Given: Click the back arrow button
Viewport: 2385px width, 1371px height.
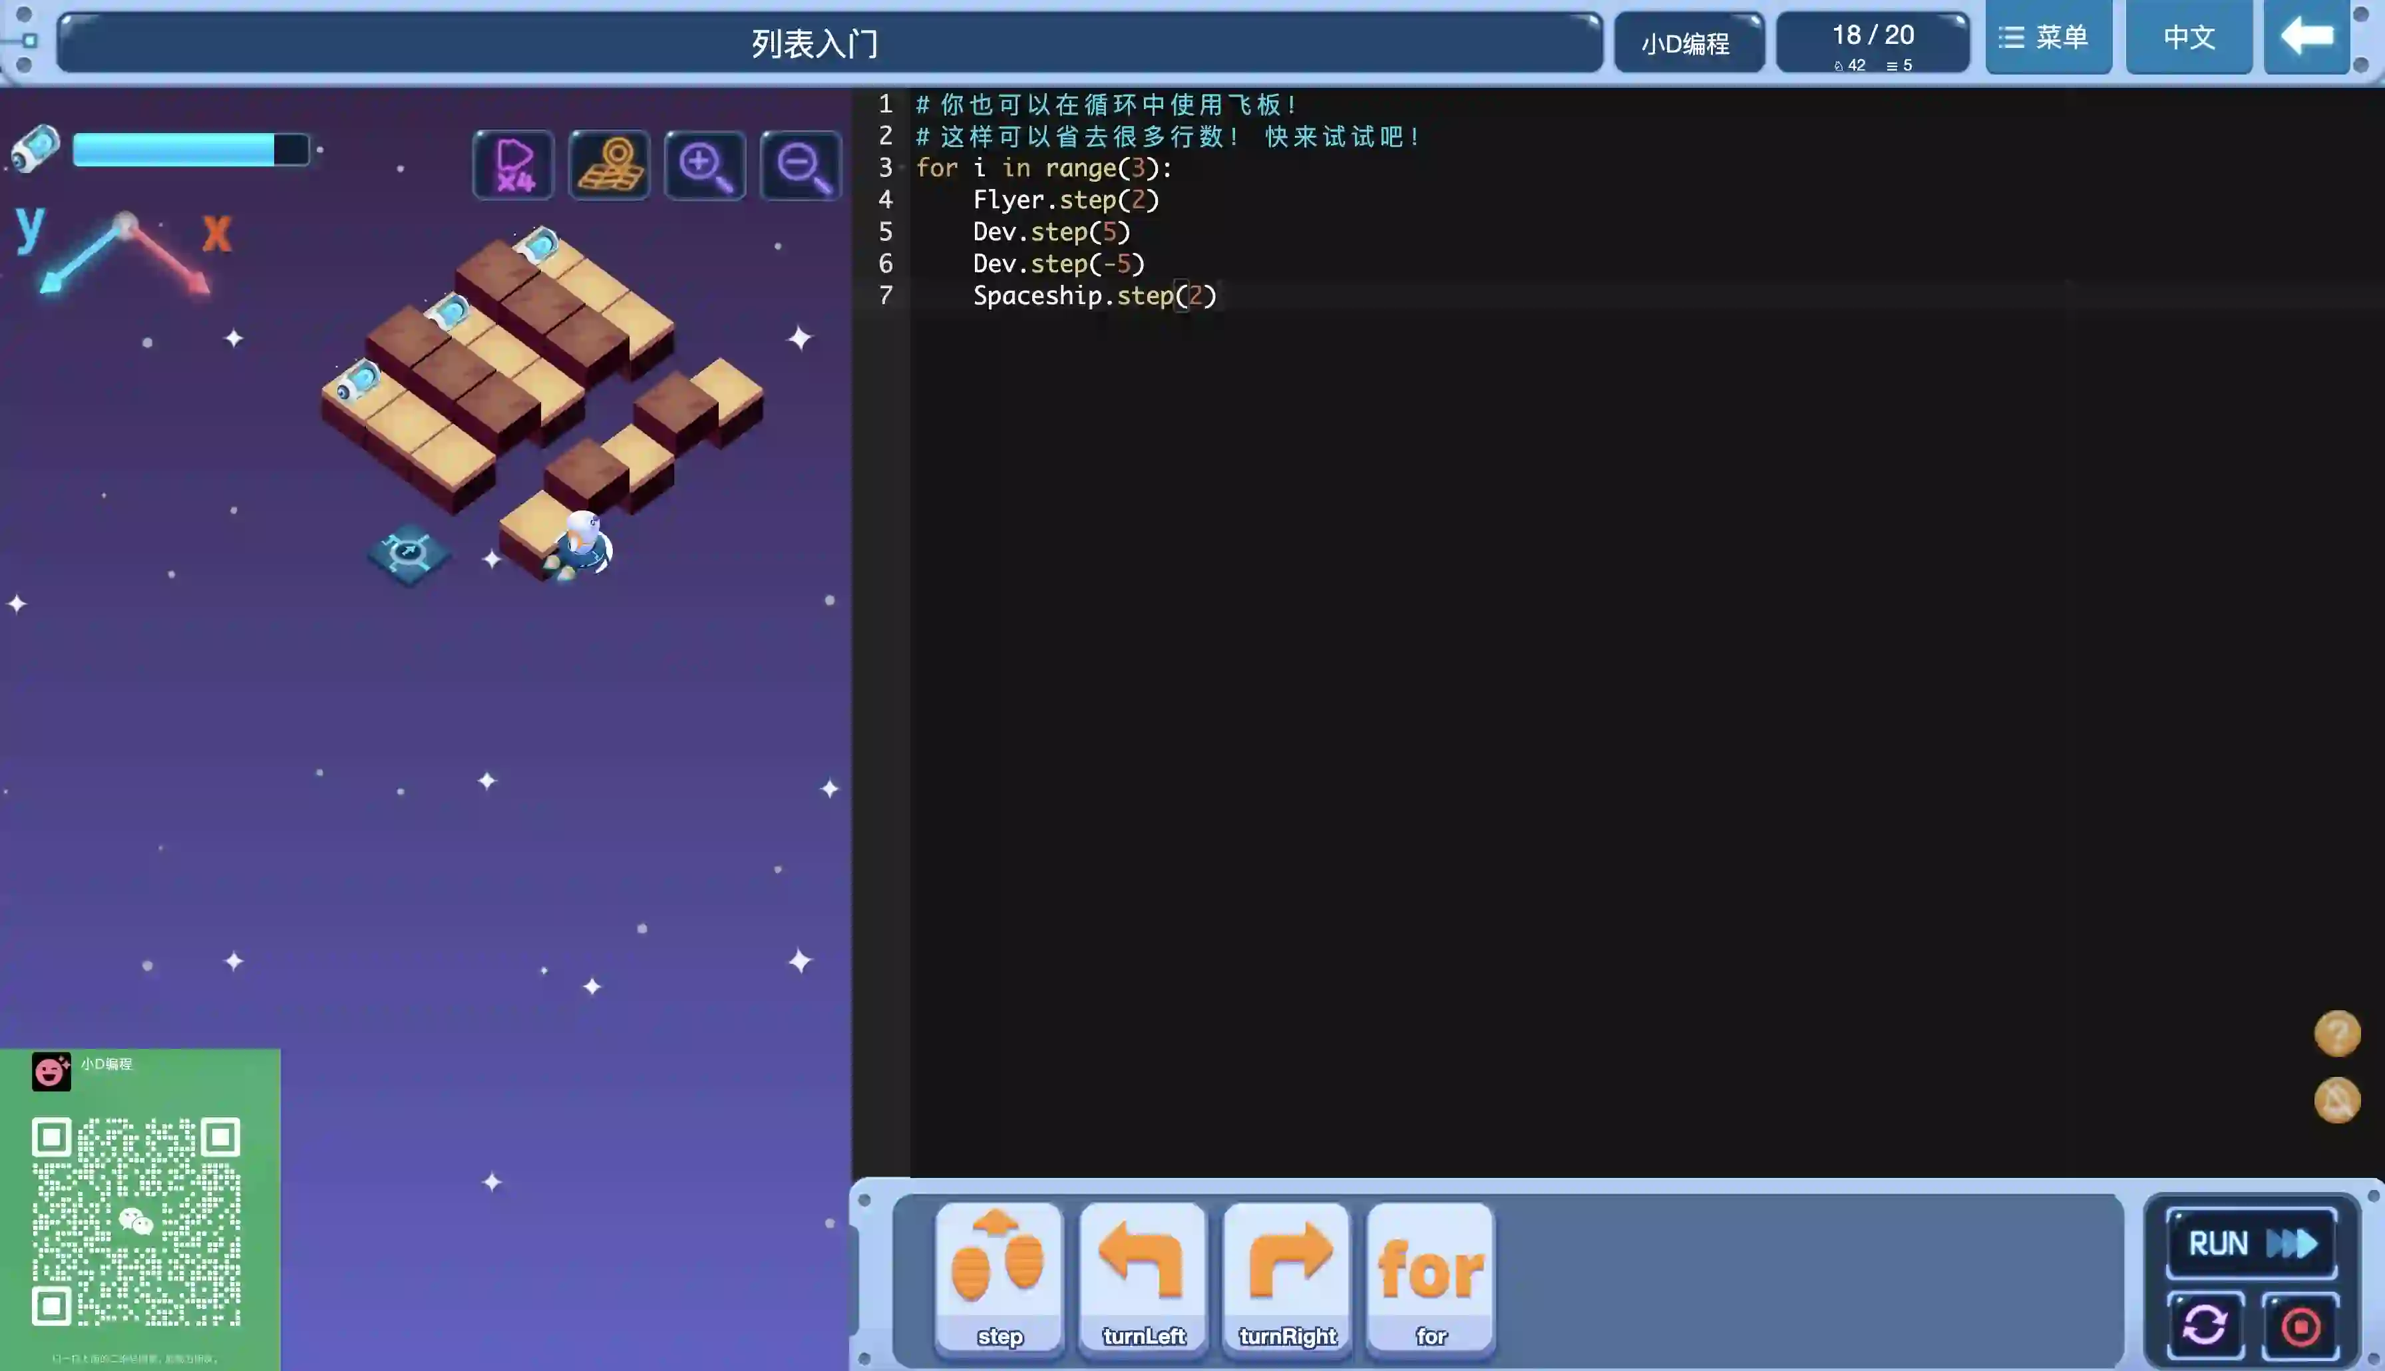Looking at the screenshot, I should (x=2306, y=38).
